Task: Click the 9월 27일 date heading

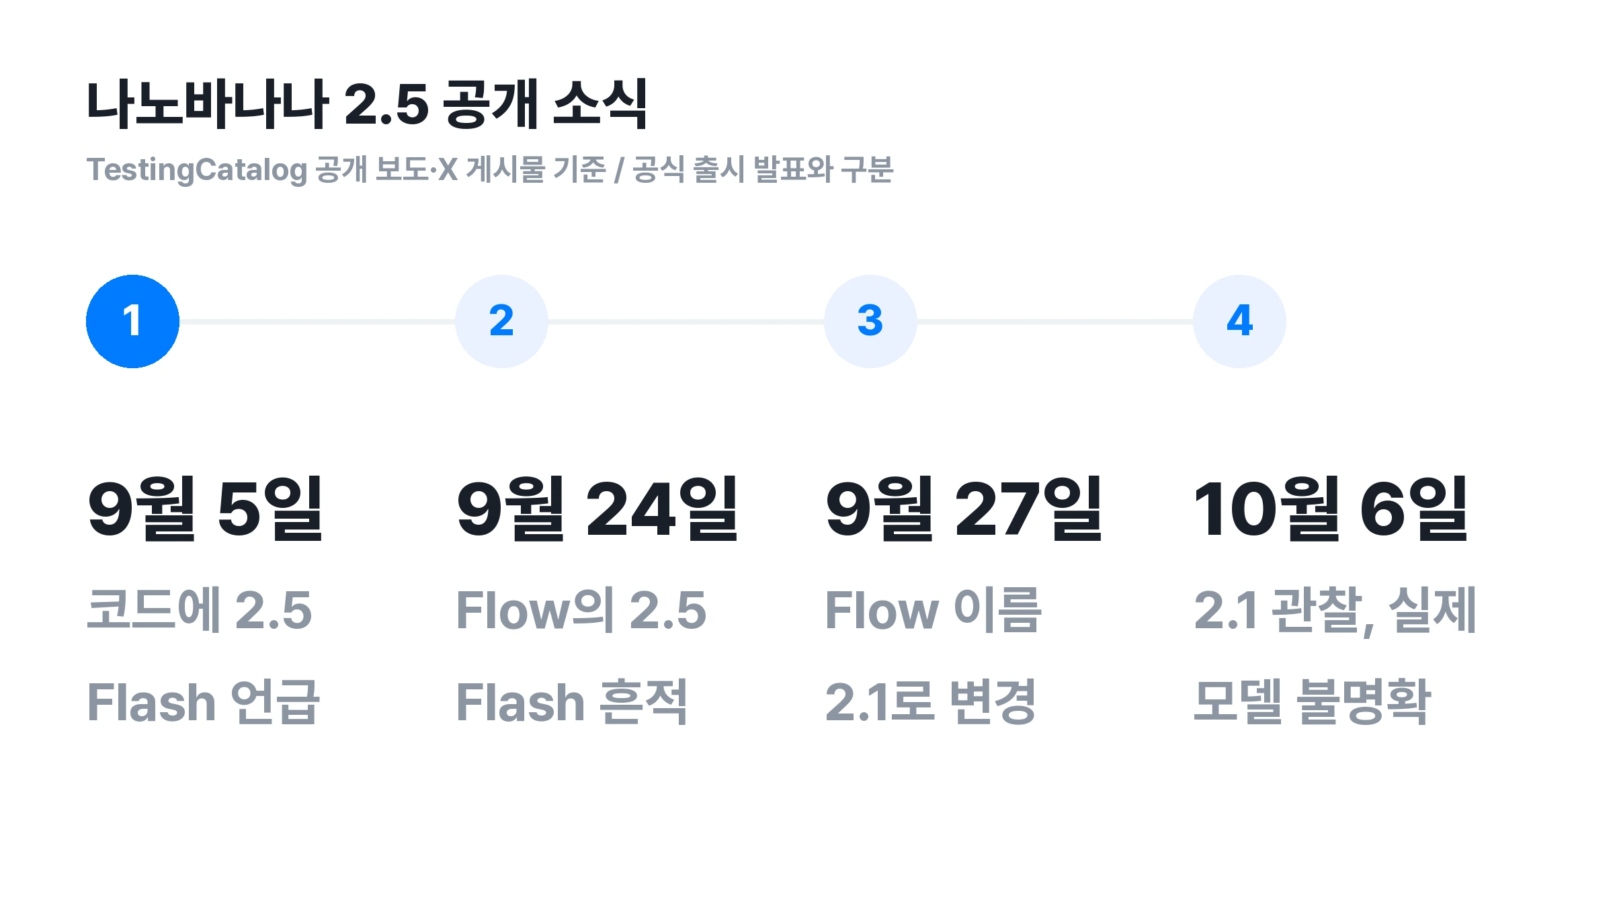Action: pyautogui.click(x=964, y=509)
